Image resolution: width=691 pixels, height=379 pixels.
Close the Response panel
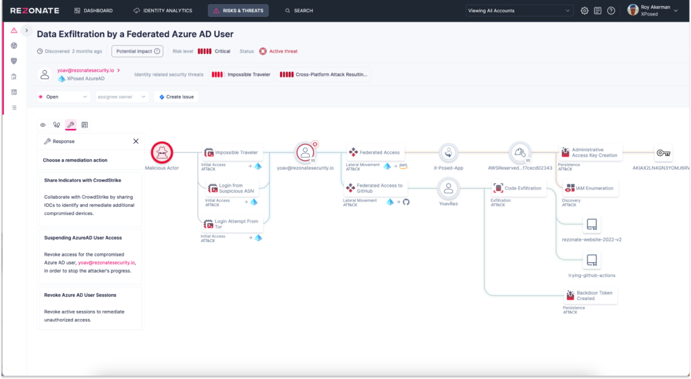pos(136,142)
